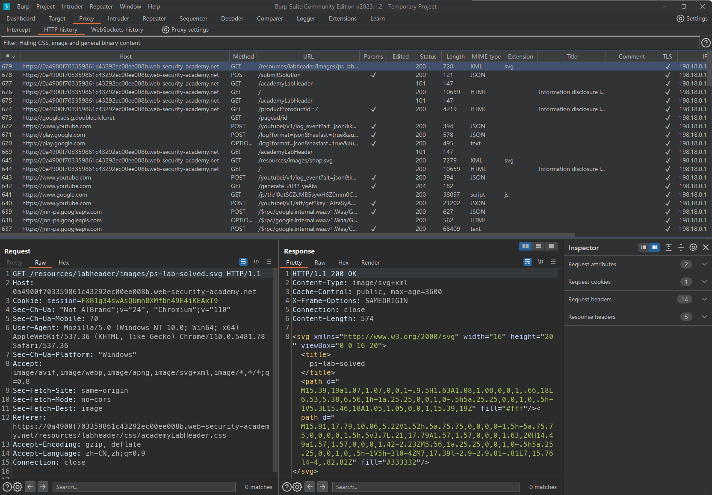
Task: Click the Request panel vertical scrollbar
Action: coord(275,370)
